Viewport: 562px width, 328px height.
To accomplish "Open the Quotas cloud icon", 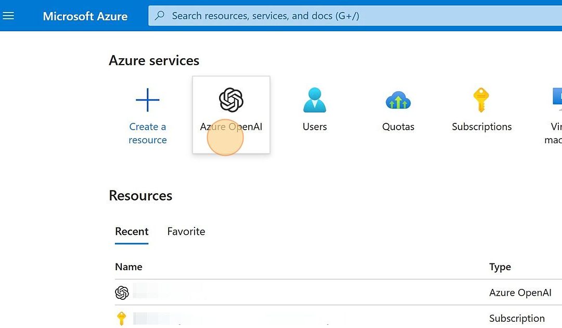I will pos(398,100).
